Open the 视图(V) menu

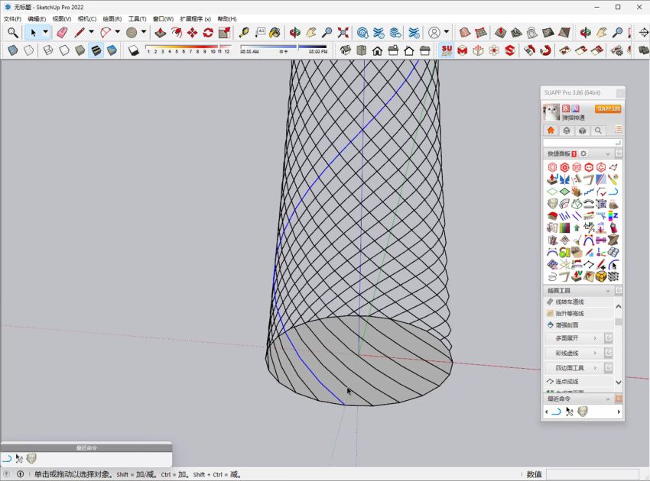tap(62, 18)
